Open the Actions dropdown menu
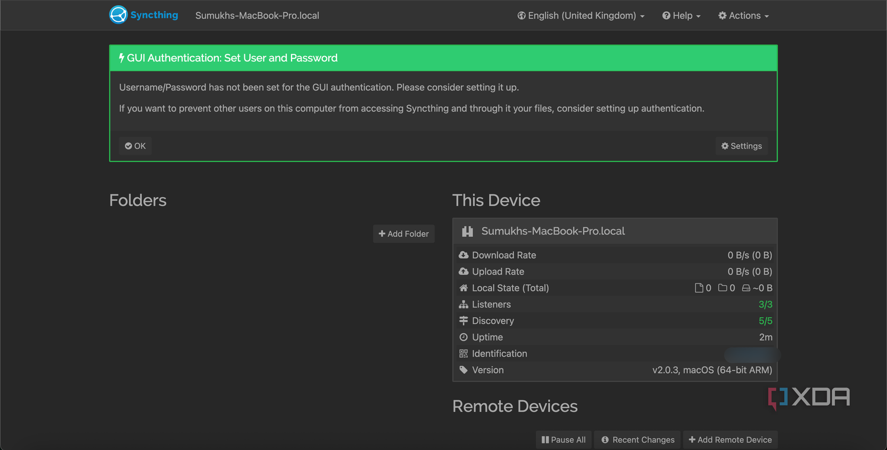 pyautogui.click(x=743, y=15)
